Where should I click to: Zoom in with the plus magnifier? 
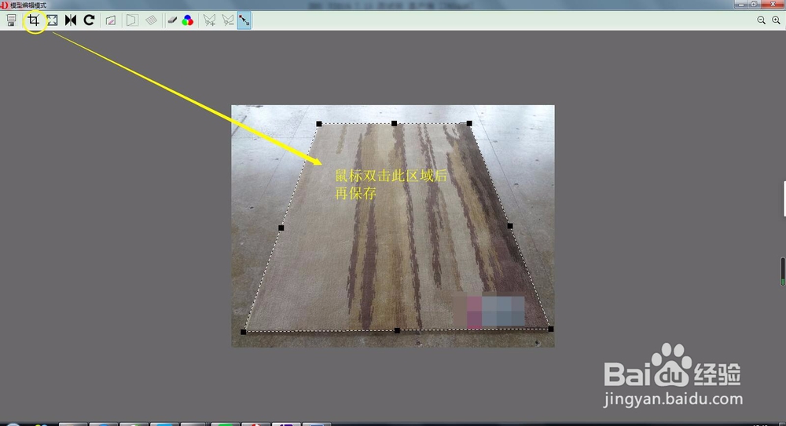pyautogui.click(x=776, y=20)
